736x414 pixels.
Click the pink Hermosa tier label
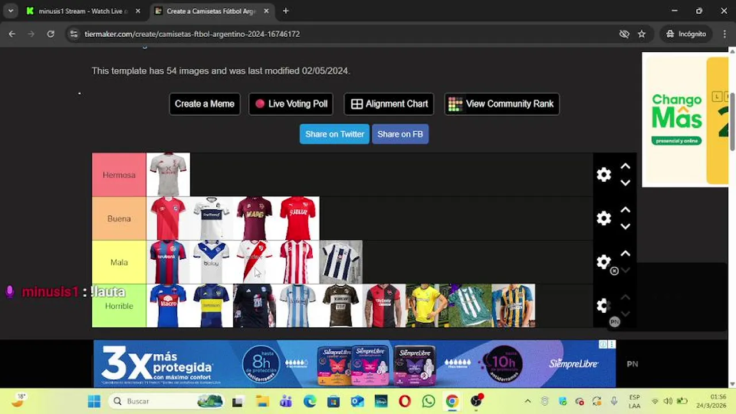(119, 175)
